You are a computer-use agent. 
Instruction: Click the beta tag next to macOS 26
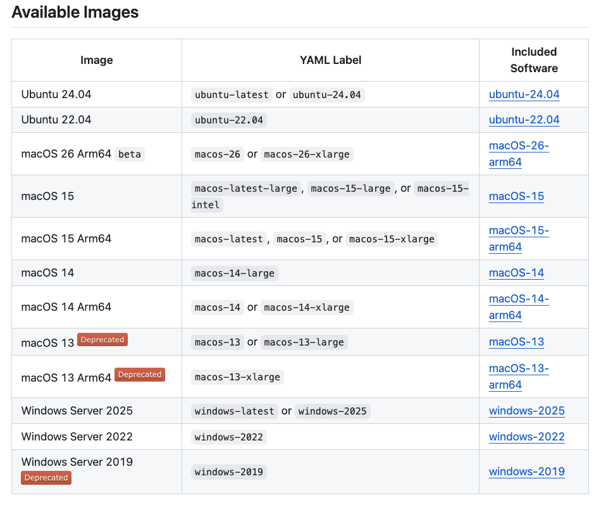(130, 154)
